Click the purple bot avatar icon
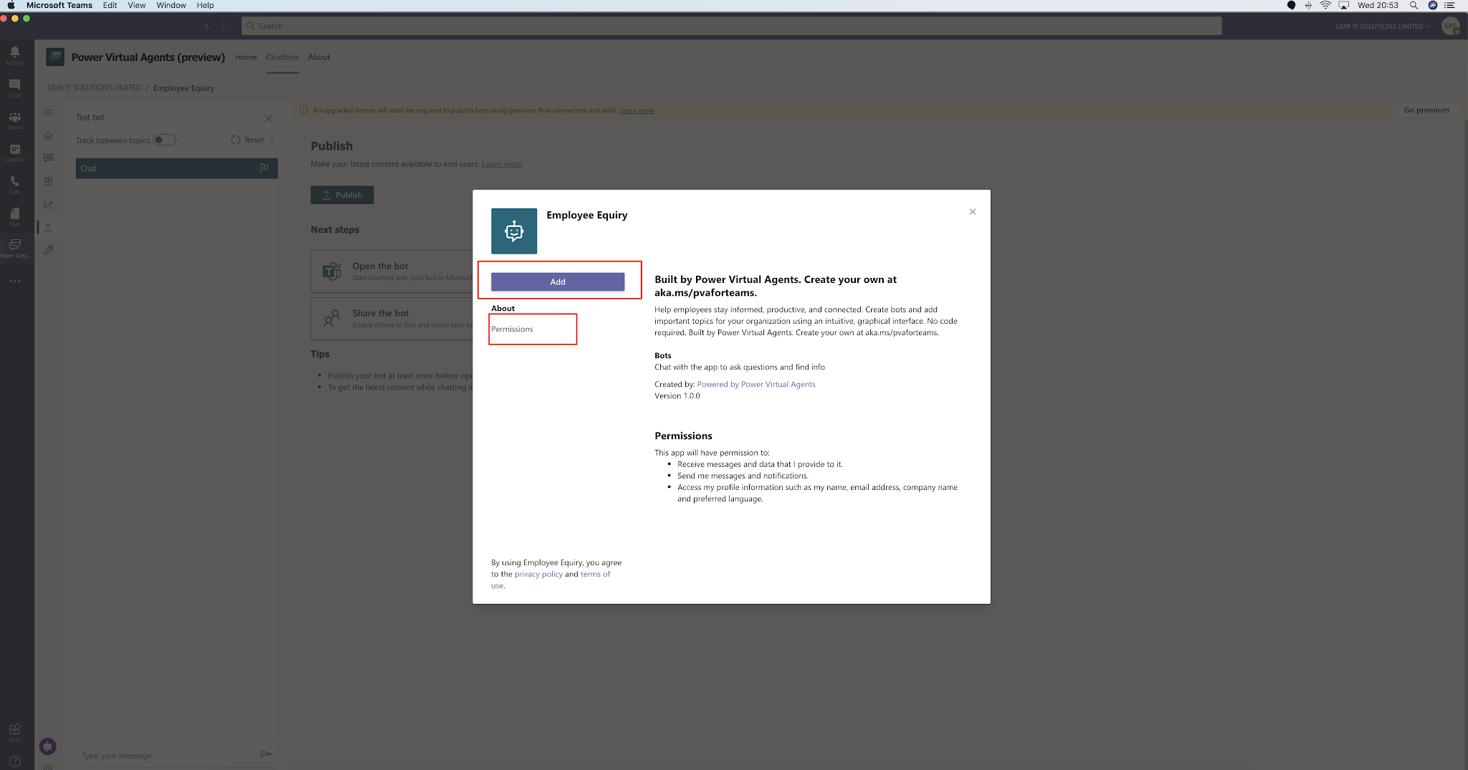The width and height of the screenshot is (1468, 770). (47, 746)
